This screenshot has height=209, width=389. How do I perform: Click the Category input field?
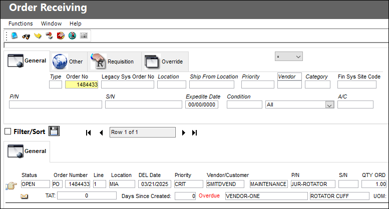point(317,84)
